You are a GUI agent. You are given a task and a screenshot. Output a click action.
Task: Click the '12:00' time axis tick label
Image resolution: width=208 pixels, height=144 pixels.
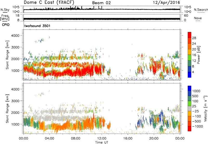(102, 139)
